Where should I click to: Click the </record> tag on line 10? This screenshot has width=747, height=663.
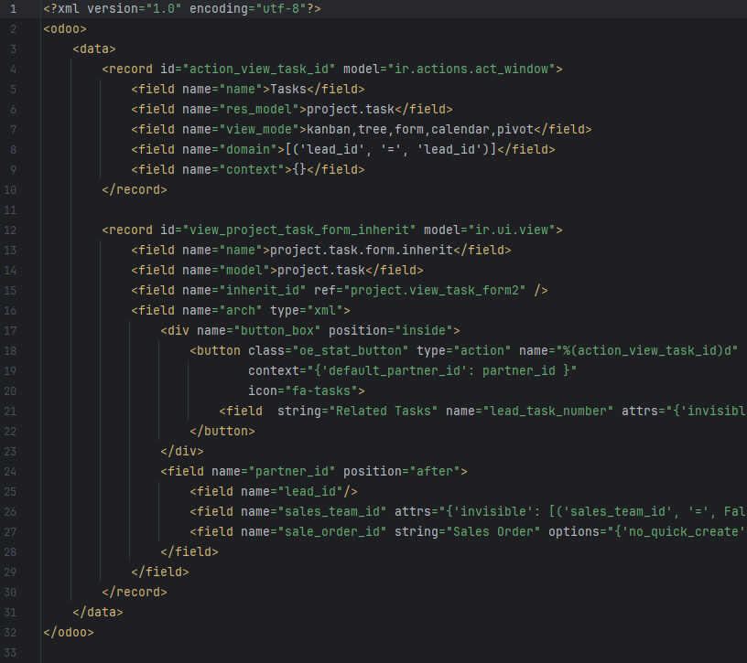(x=135, y=190)
